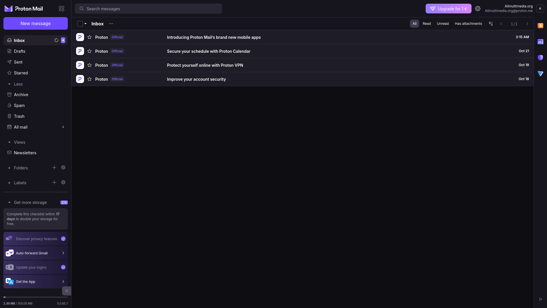
Task: Compose with New message button
Action: [36, 23]
